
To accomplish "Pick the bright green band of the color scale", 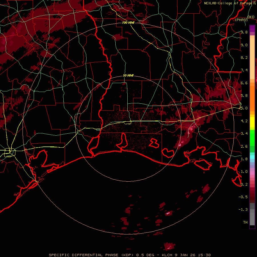I will tap(252, 138).
